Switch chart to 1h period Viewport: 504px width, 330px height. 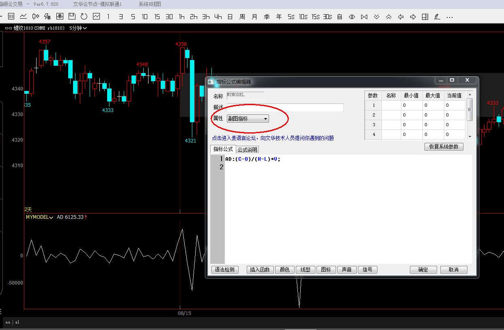pyautogui.click(x=181, y=17)
